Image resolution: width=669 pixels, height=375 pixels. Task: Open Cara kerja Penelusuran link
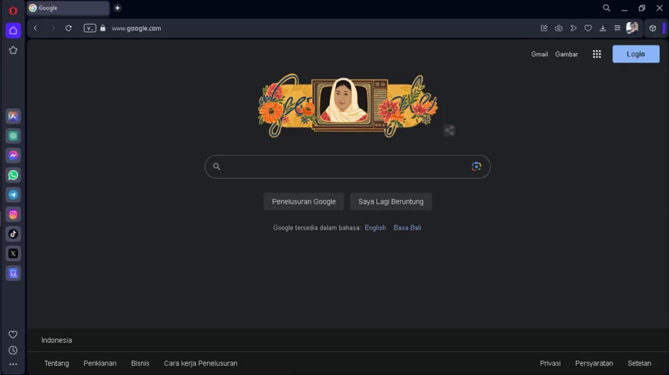201,363
